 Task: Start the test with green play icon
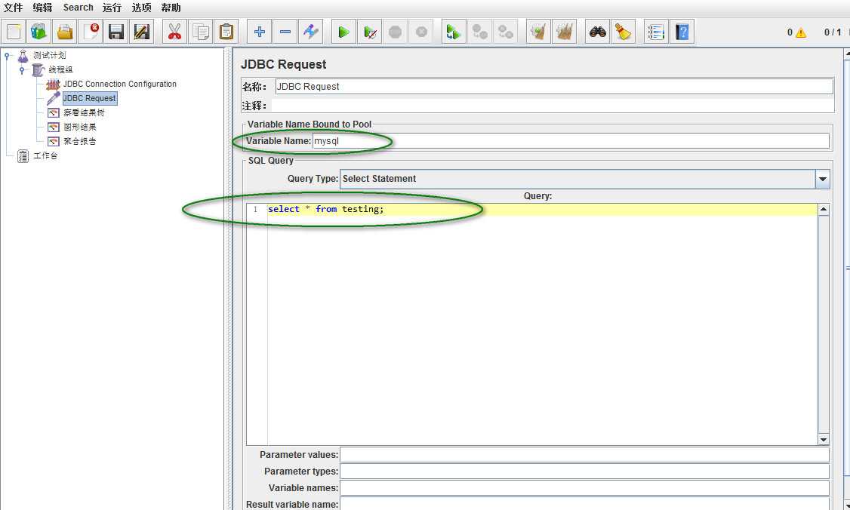tap(343, 32)
